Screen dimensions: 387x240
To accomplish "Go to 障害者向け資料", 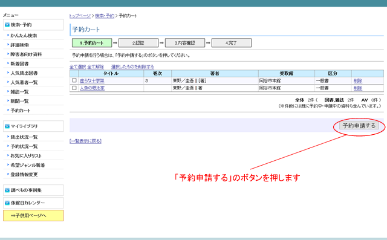I will pyautogui.click(x=26, y=54).
